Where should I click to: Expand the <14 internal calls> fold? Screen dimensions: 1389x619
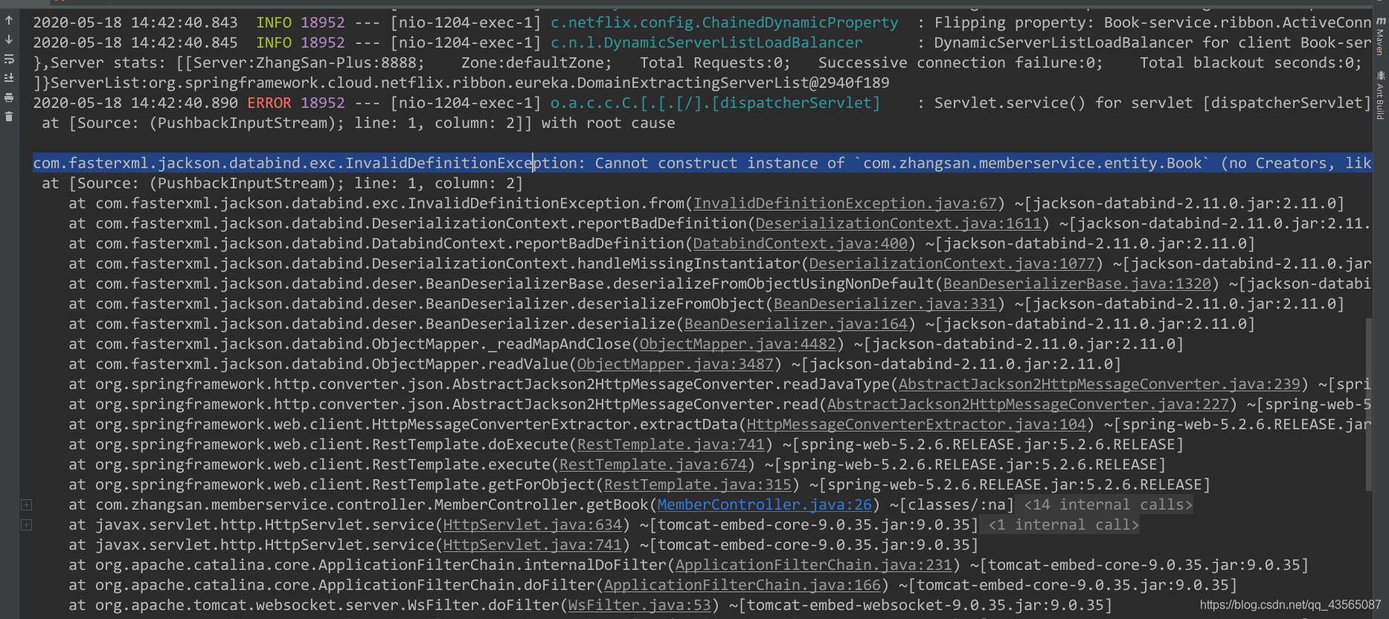[1108, 504]
